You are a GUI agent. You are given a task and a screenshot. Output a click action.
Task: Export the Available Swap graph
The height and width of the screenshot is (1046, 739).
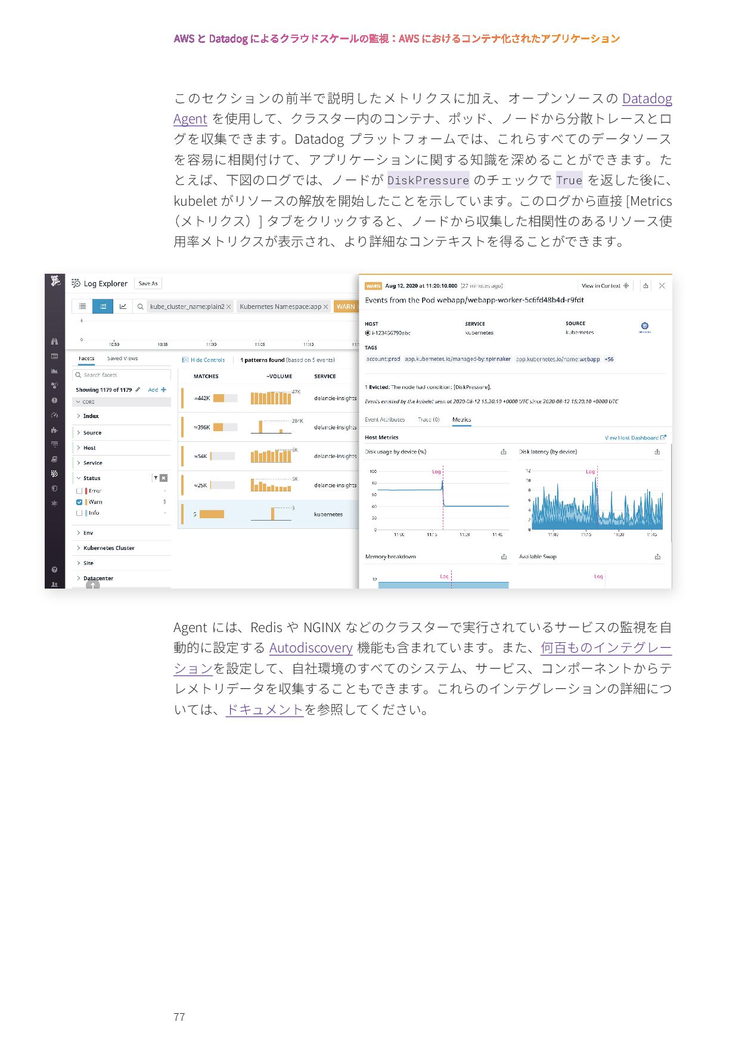[657, 556]
